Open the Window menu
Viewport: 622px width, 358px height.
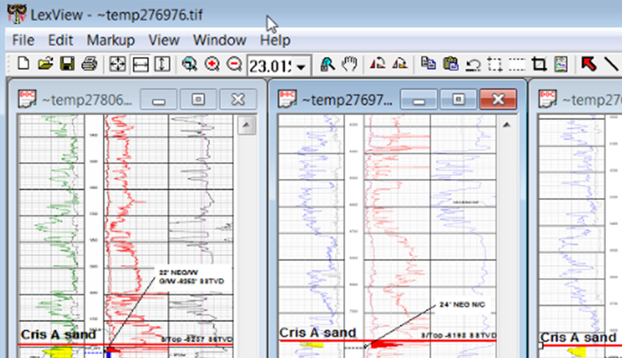(x=219, y=40)
